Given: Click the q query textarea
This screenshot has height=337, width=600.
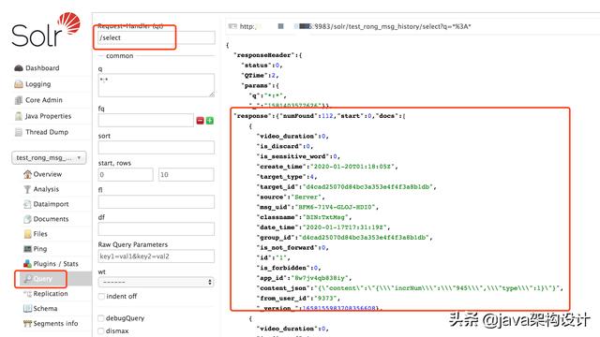Looking at the screenshot, I should (x=157, y=85).
